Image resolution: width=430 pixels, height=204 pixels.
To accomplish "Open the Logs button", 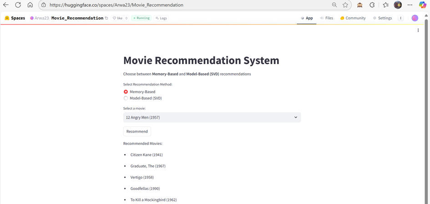I will tap(161, 18).
